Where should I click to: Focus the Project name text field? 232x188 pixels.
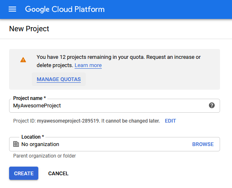pyautogui.click(x=115, y=106)
